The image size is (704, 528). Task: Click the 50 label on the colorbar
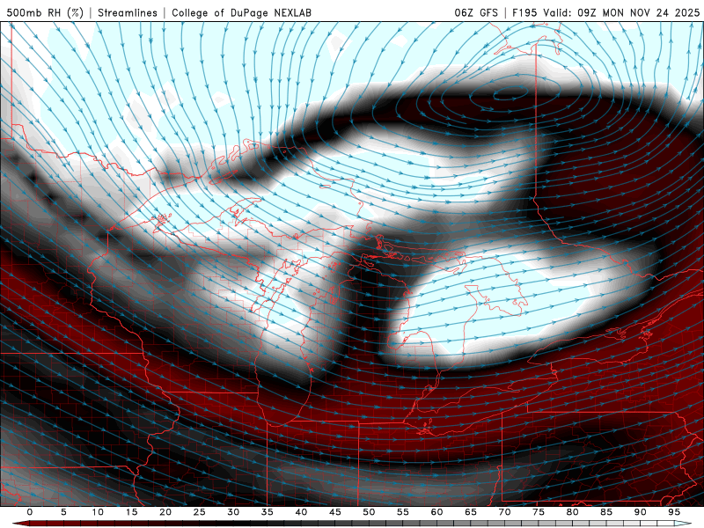point(369,512)
